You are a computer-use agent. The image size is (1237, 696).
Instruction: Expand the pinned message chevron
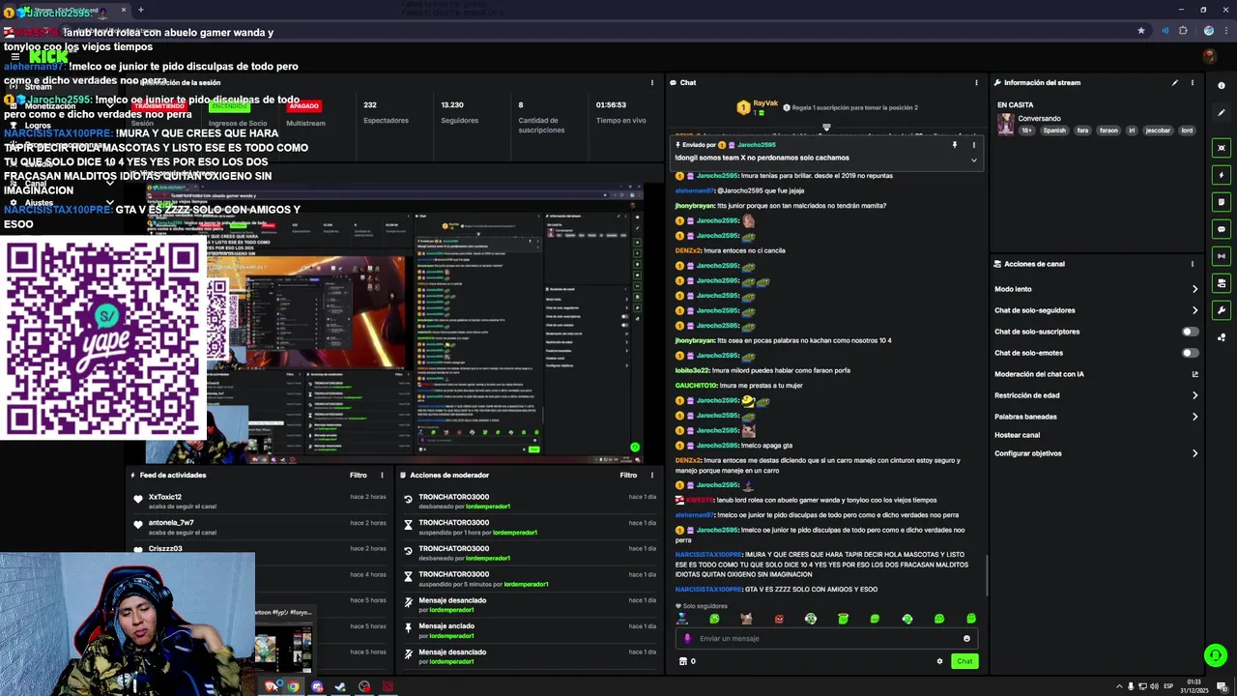[x=973, y=159]
